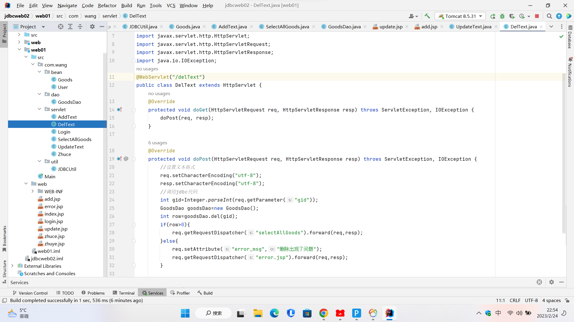This screenshot has width=574, height=322.
Task: Hide the Services panel minus icon
Action: 561,282
